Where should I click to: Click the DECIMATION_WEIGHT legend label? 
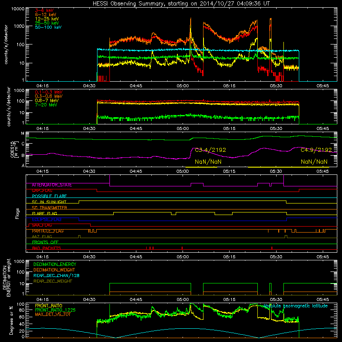54,270
